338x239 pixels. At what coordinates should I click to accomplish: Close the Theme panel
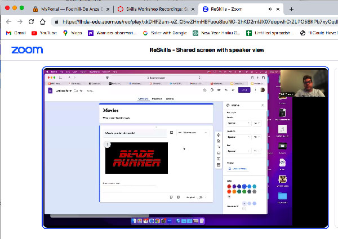(x=263, y=105)
